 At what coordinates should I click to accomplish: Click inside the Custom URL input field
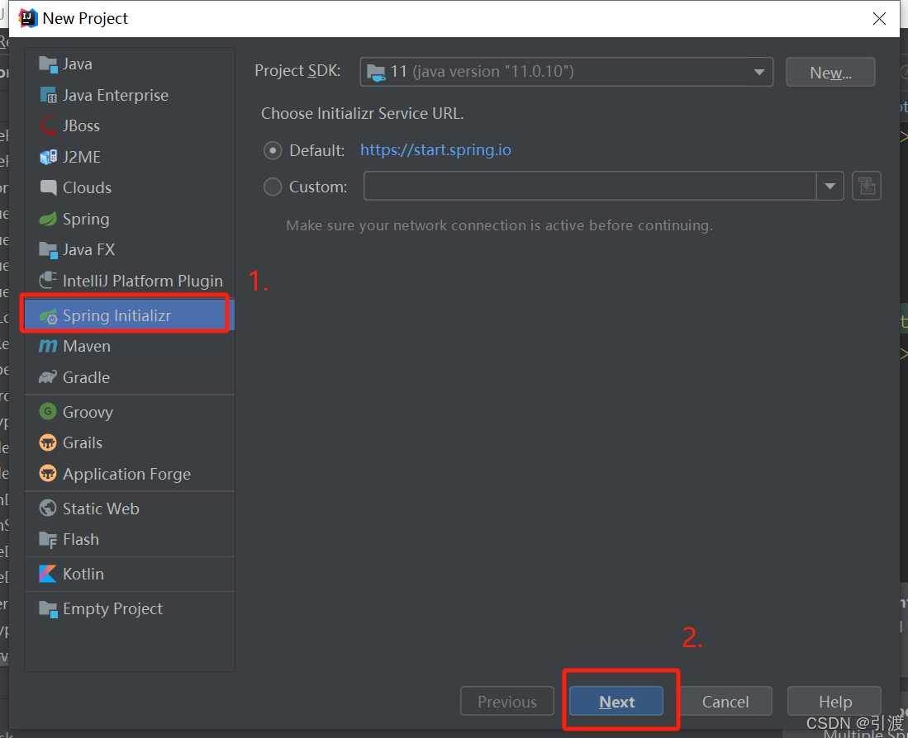[x=590, y=187]
